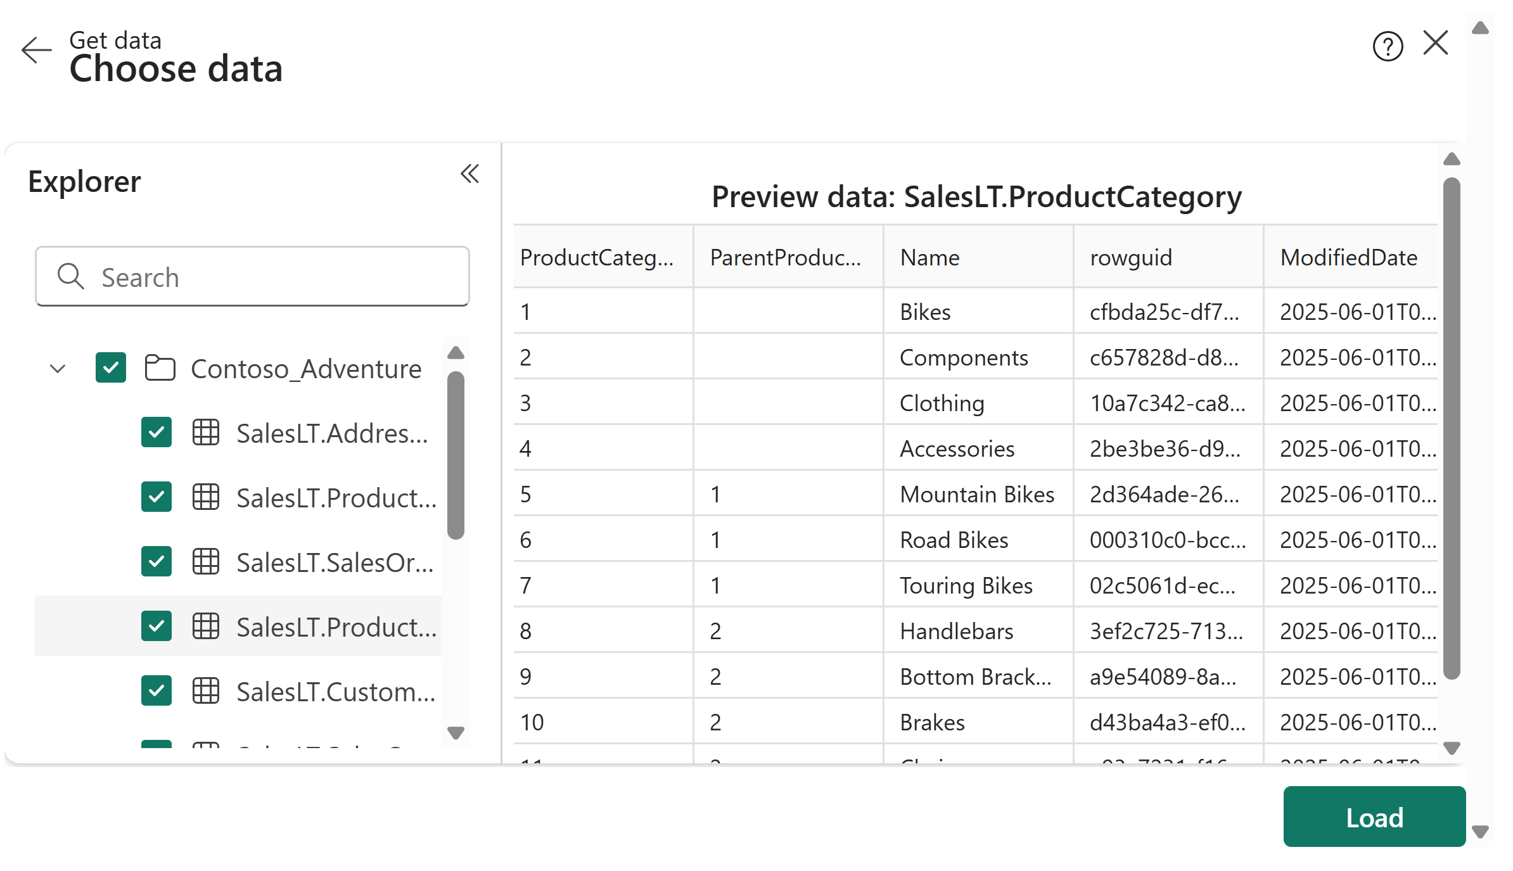
Task: Click the SalesLT.Custom... table grid icon
Action: pos(206,691)
